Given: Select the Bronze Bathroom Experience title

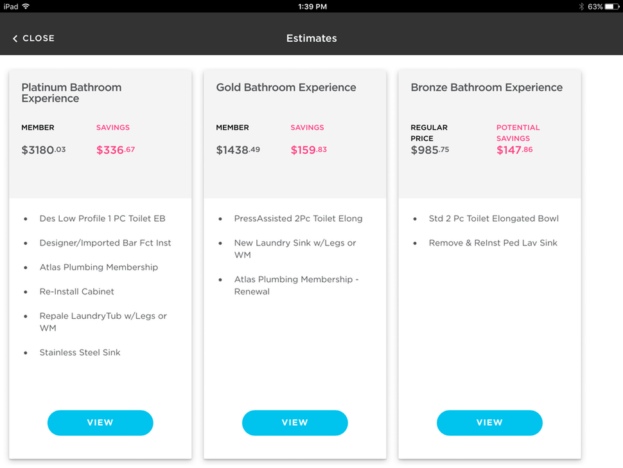Looking at the screenshot, I should click(486, 87).
